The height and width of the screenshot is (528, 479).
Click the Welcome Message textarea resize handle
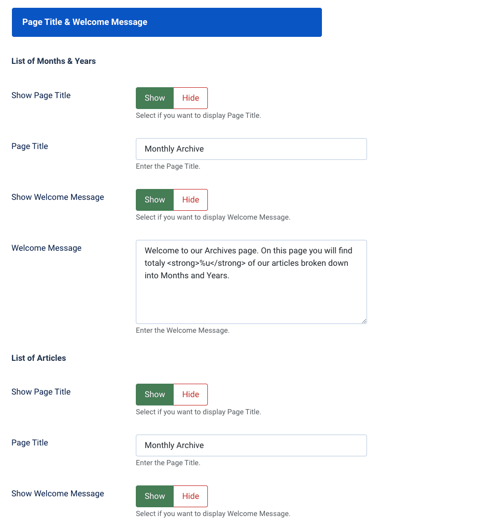click(x=364, y=321)
